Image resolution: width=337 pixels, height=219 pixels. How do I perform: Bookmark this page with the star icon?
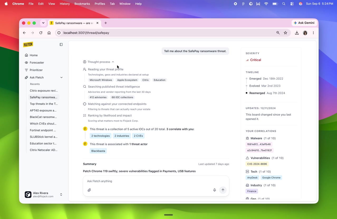point(285,33)
